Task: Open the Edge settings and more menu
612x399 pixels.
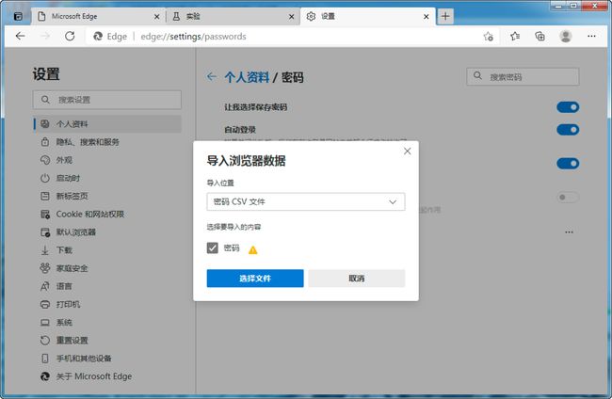Action: (x=591, y=37)
